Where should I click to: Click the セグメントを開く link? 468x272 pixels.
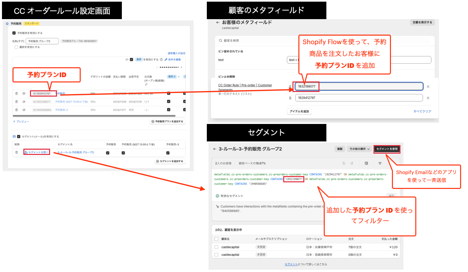click(37, 152)
